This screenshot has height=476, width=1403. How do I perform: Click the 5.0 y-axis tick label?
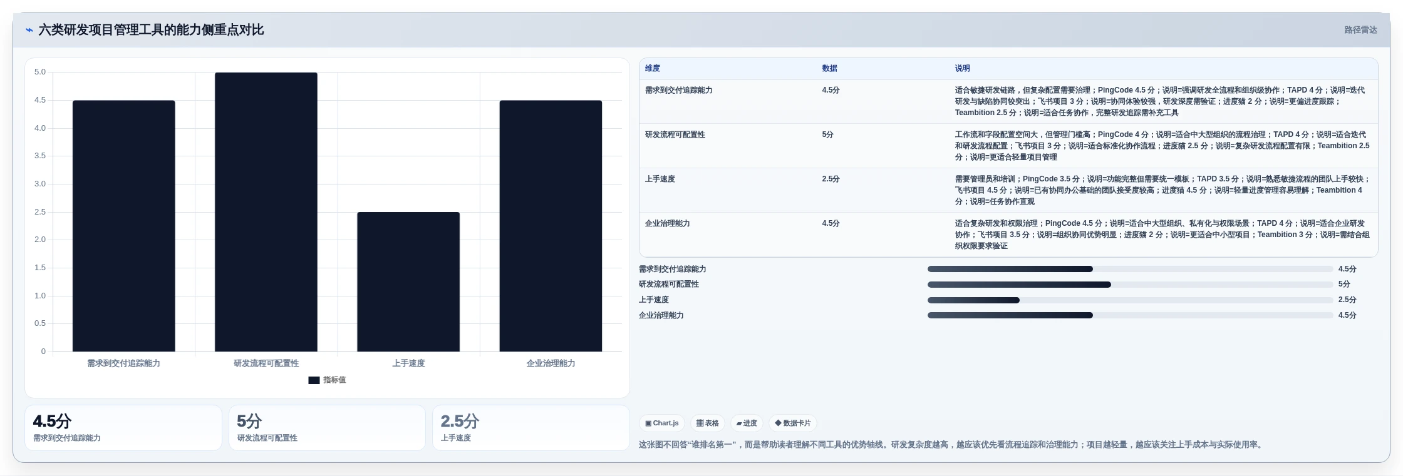pos(40,72)
